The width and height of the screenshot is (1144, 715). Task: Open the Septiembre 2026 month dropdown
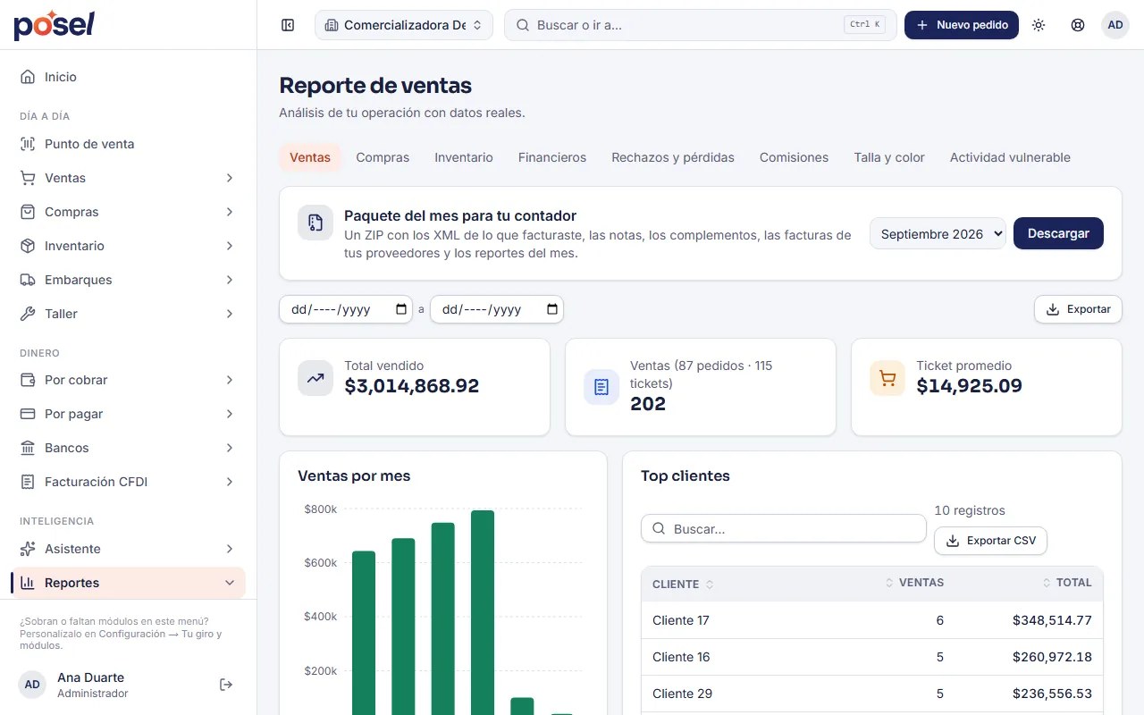(938, 234)
